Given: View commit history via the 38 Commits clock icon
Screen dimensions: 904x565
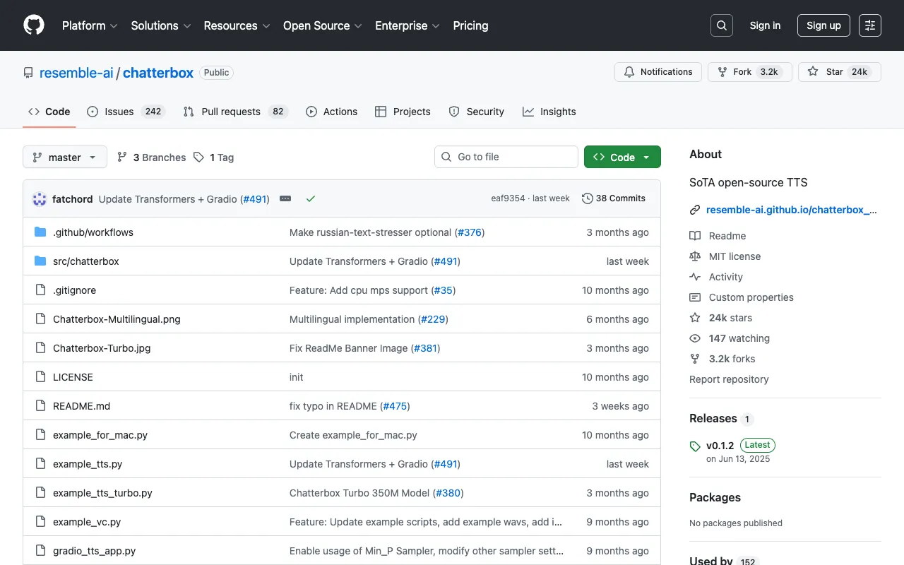Looking at the screenshot, I should (588, 198).
